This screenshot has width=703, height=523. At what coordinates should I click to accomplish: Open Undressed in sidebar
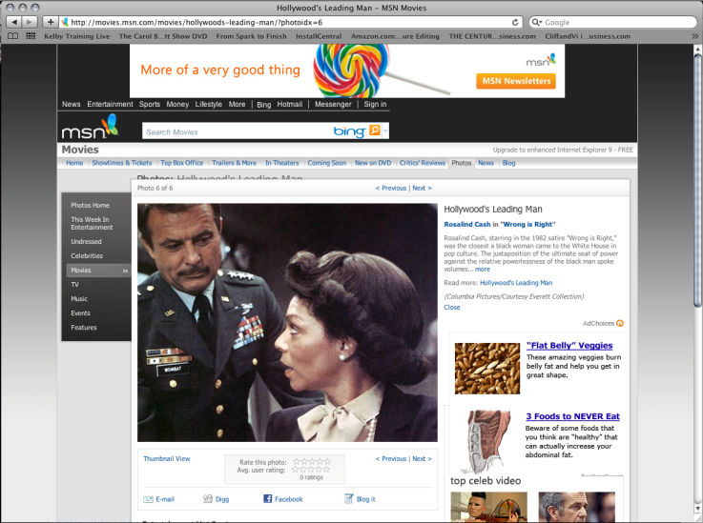coord(86,241)
